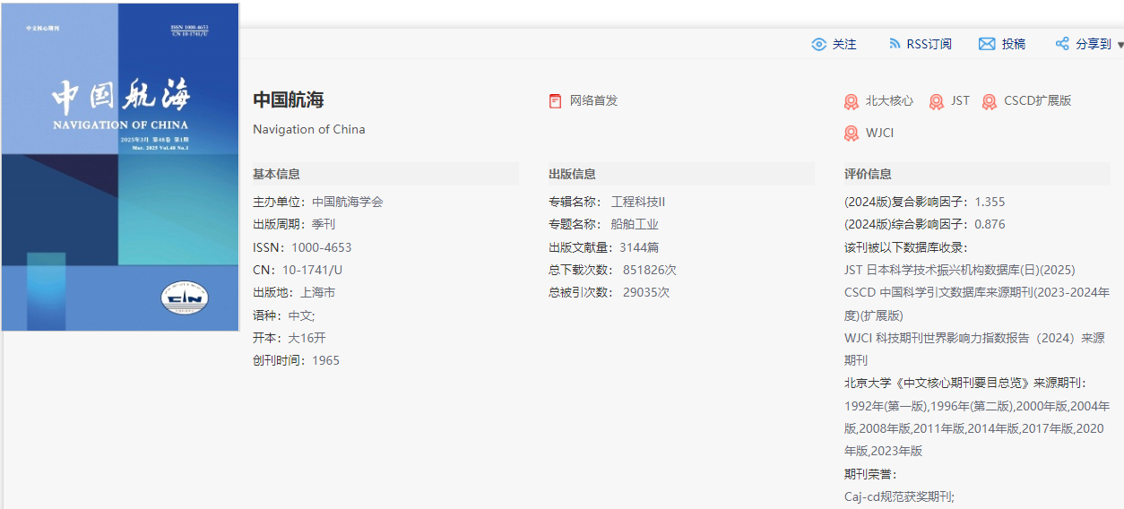Image resolution: width=1124 pixels, height=509 pixels.
Task: Click the envelope icon for 投稿
Action: pos(987,44)
